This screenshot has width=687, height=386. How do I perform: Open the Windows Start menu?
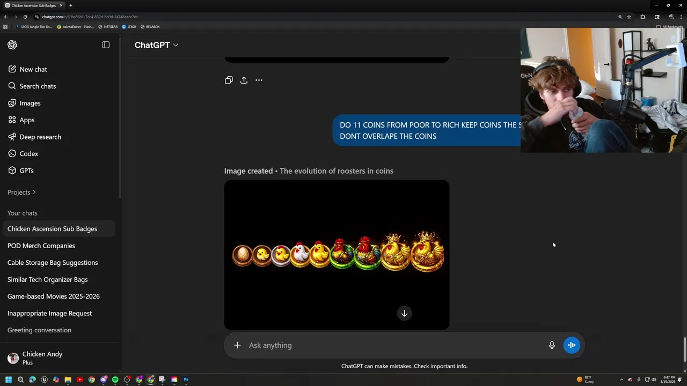[9, 380]
